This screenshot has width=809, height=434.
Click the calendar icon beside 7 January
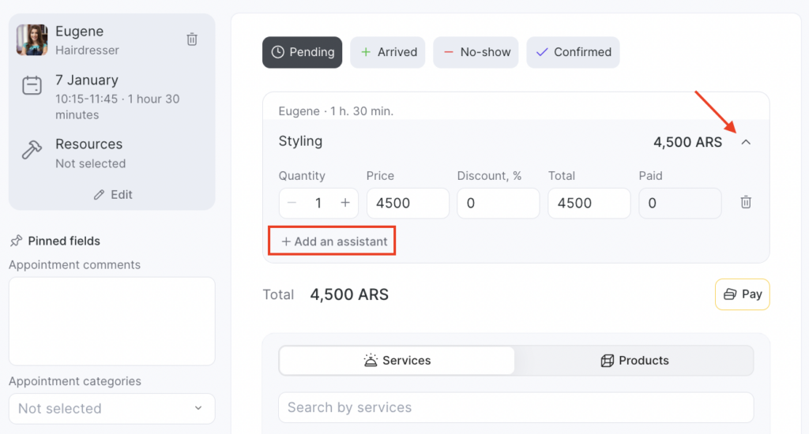click(32, 86)
